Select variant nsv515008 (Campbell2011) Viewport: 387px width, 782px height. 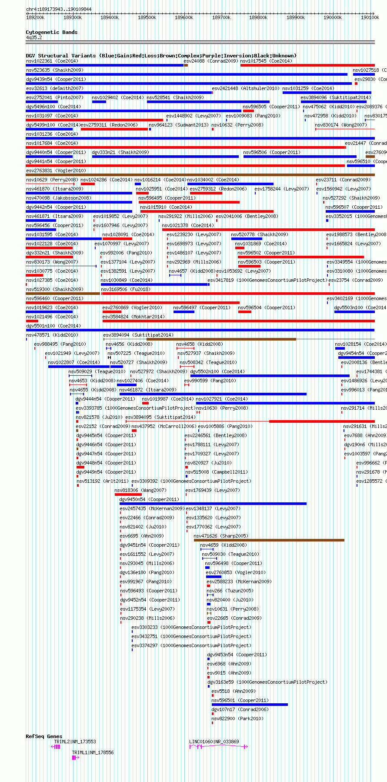coord(217,472)
